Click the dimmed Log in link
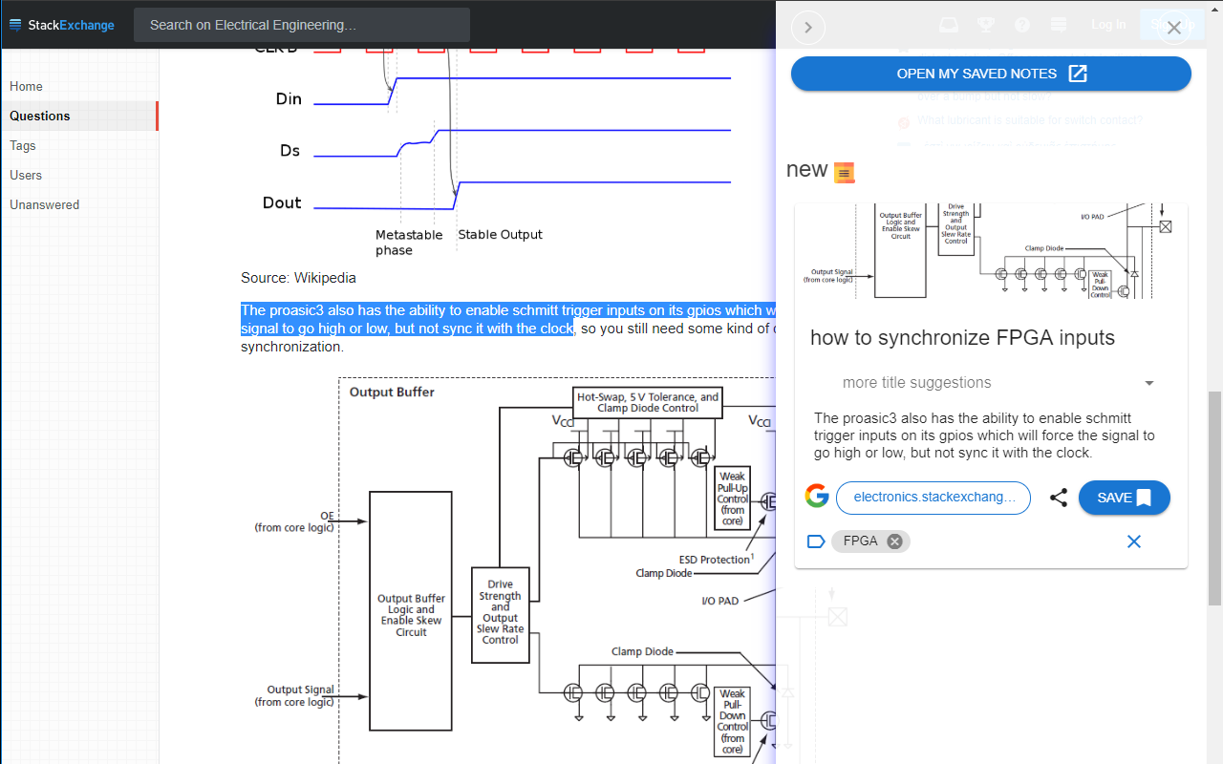 click(1108, 25)
